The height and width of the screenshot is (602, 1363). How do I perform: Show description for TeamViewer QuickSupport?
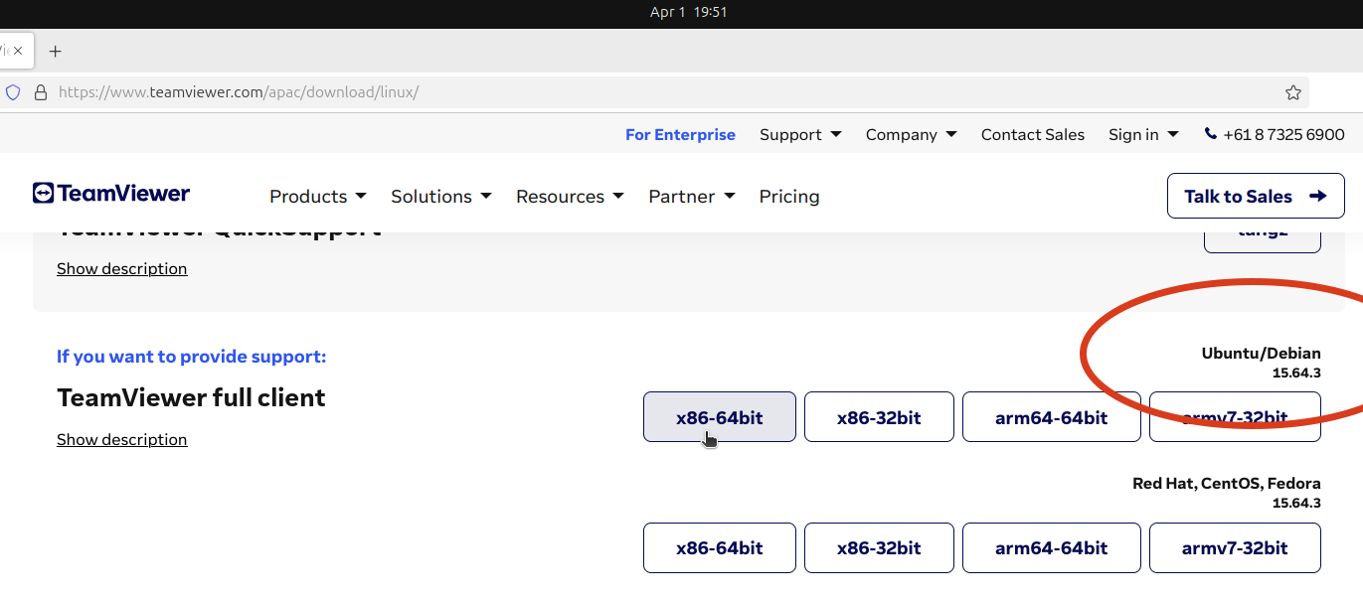coord(121,268)
